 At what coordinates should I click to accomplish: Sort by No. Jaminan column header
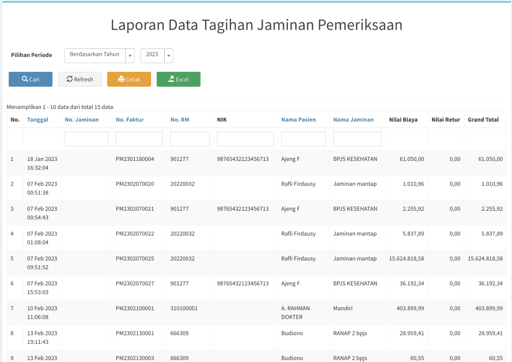pos(82,120)
